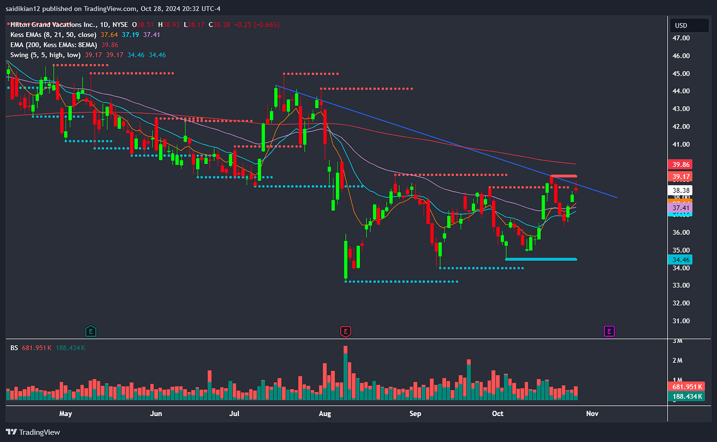Click the red 681.951K volume axis label

(x=687, y=387)
